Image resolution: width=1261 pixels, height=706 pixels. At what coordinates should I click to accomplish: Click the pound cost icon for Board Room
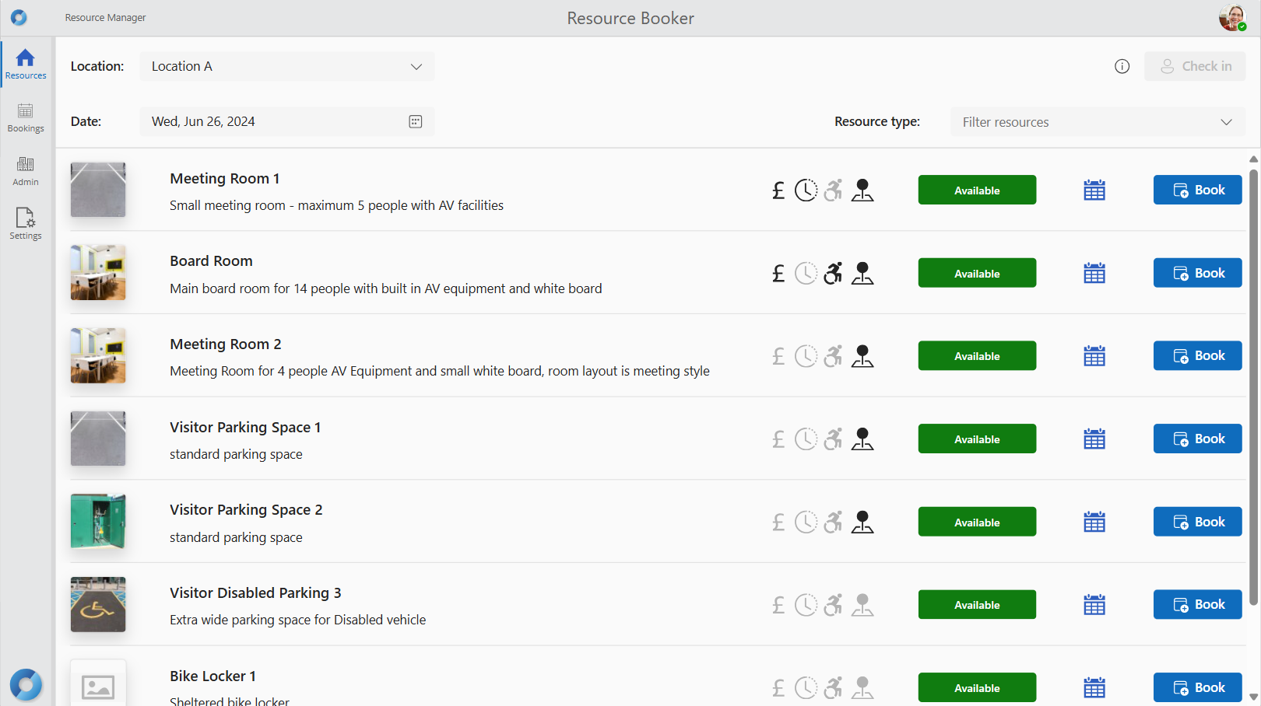(x=778, y=274)
